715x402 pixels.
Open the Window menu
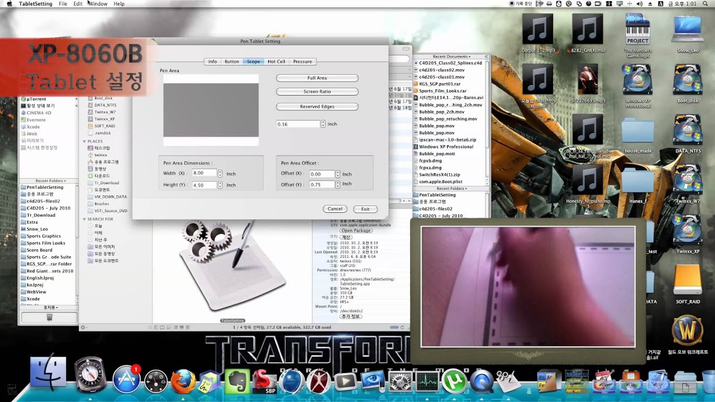(98, 3)
